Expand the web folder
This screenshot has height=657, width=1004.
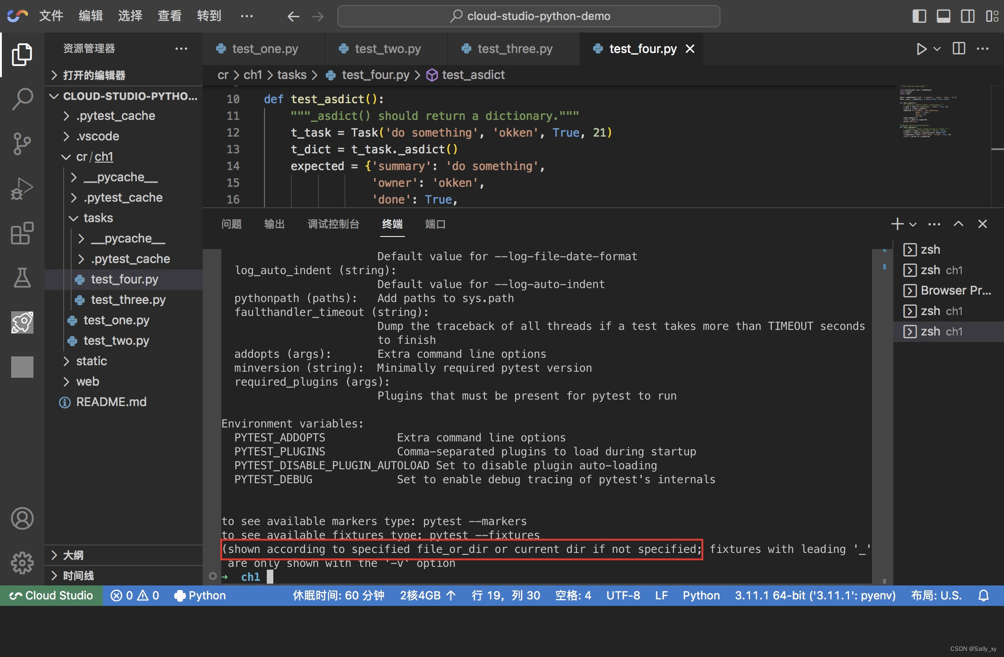(x=124, y=381)
